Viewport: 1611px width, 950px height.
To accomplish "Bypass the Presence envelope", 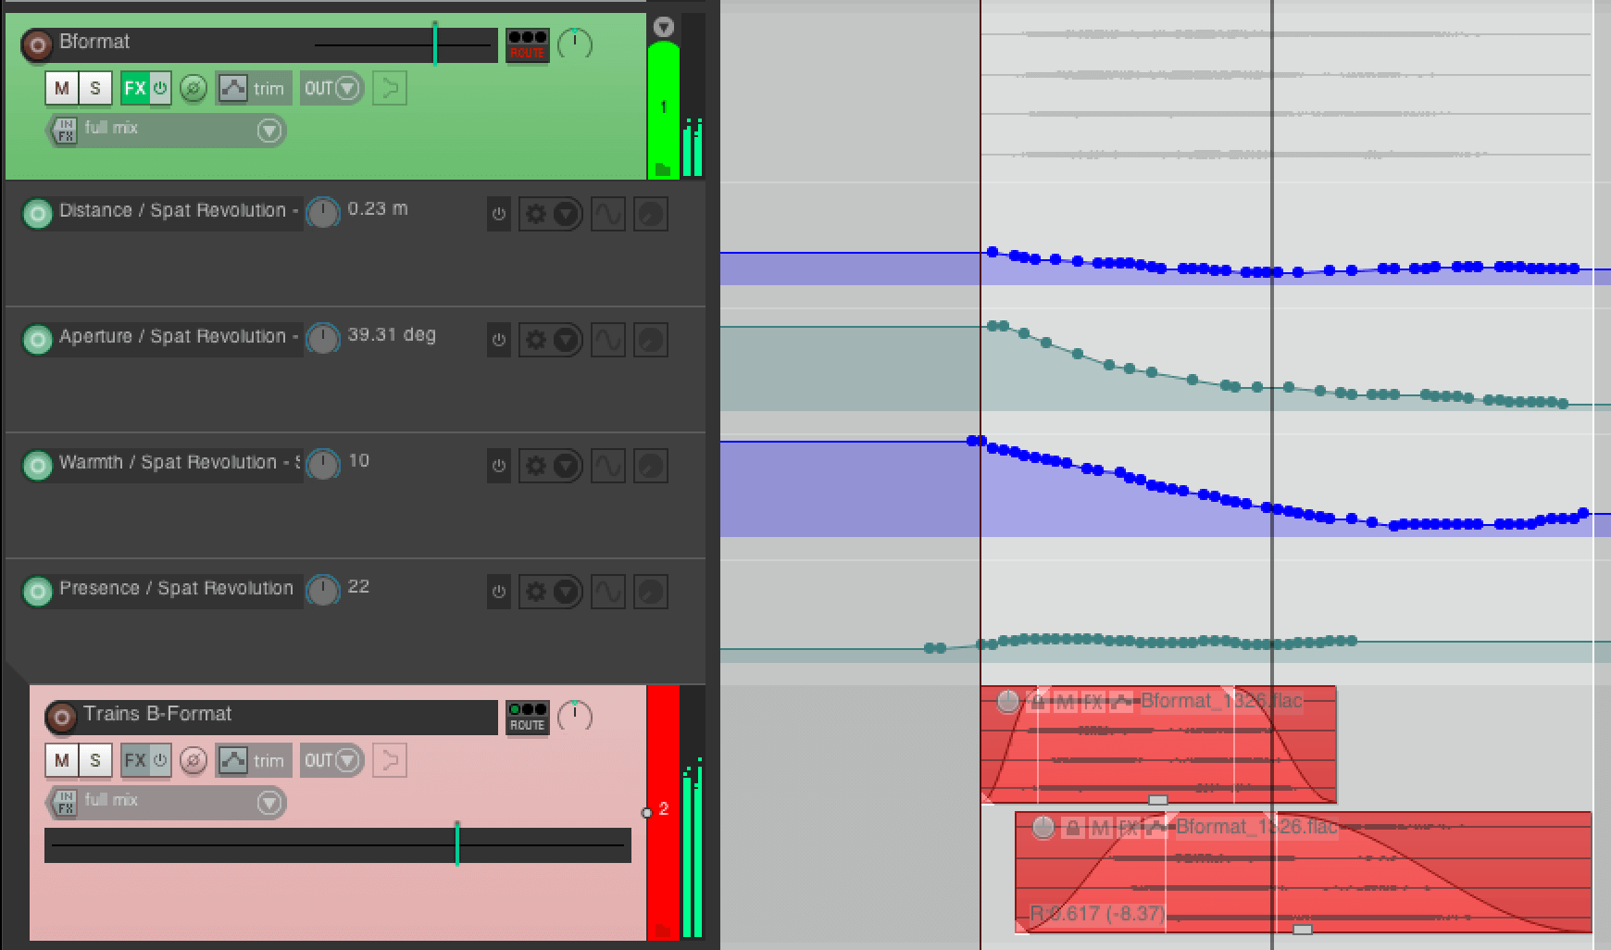I will click(x=499, y=592).
